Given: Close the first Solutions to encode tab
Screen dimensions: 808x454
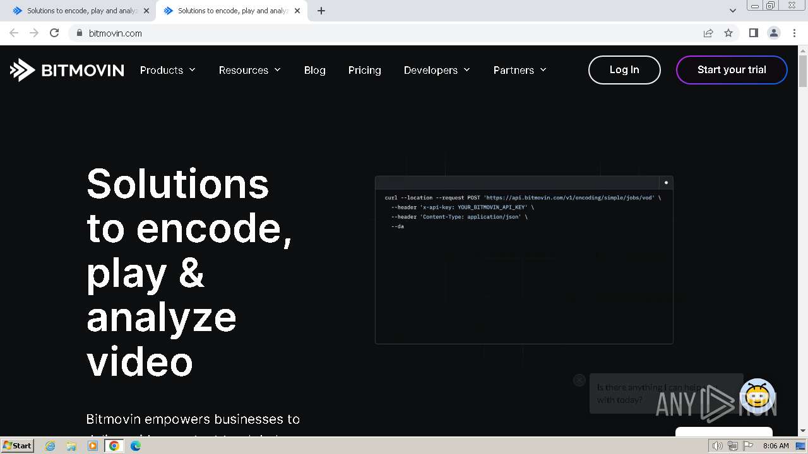Looking at the screenshot, I should click(146, 11).
